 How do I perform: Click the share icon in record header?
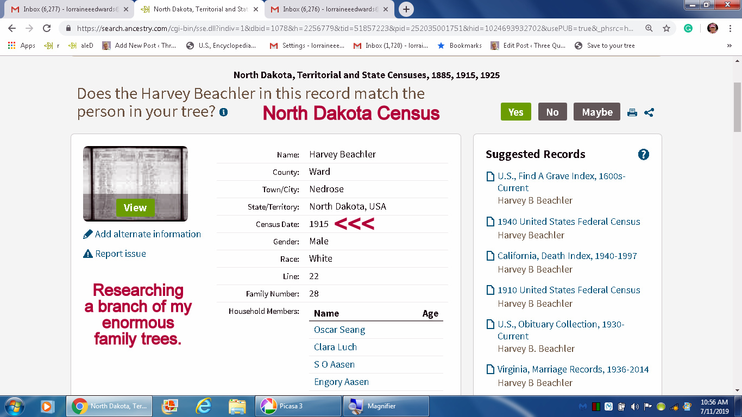[649, 112]
